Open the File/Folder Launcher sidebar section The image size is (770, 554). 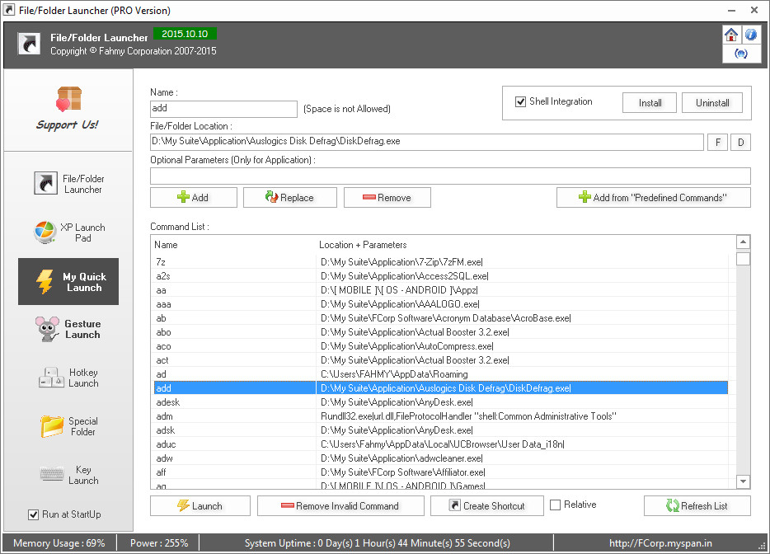68,184
